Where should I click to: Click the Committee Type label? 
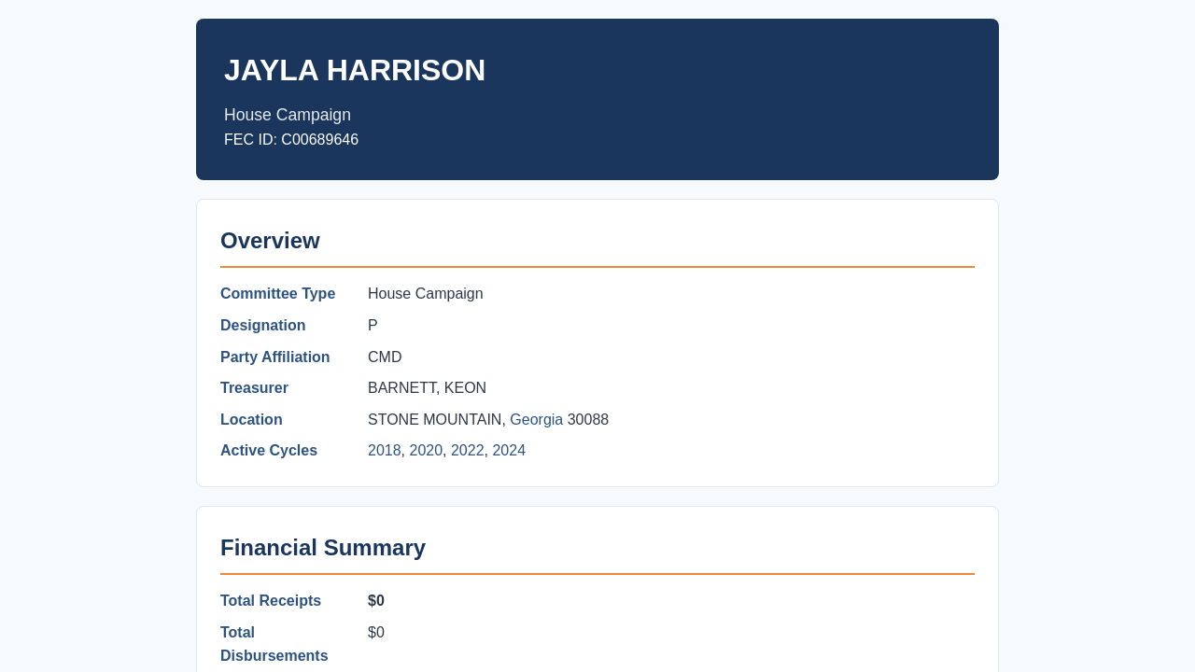click(277, 294)
